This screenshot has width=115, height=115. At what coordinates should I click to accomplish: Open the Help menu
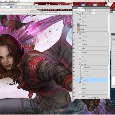click(x=18, y=1)
